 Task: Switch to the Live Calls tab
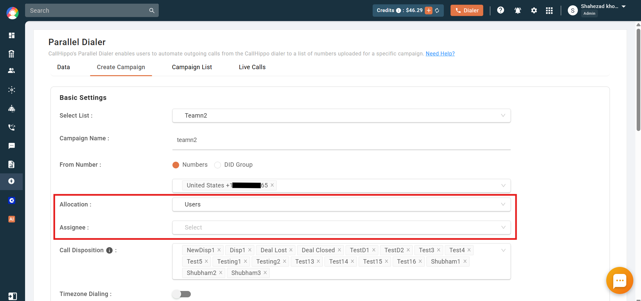click(x=252, y=67)
